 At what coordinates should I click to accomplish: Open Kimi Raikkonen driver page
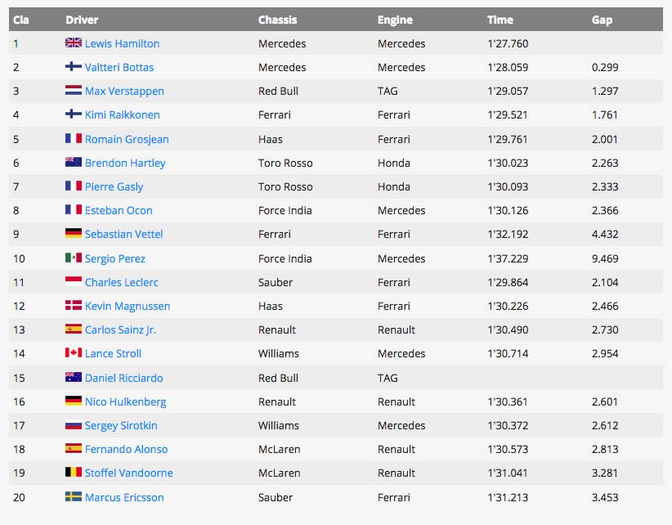(122, 115)
